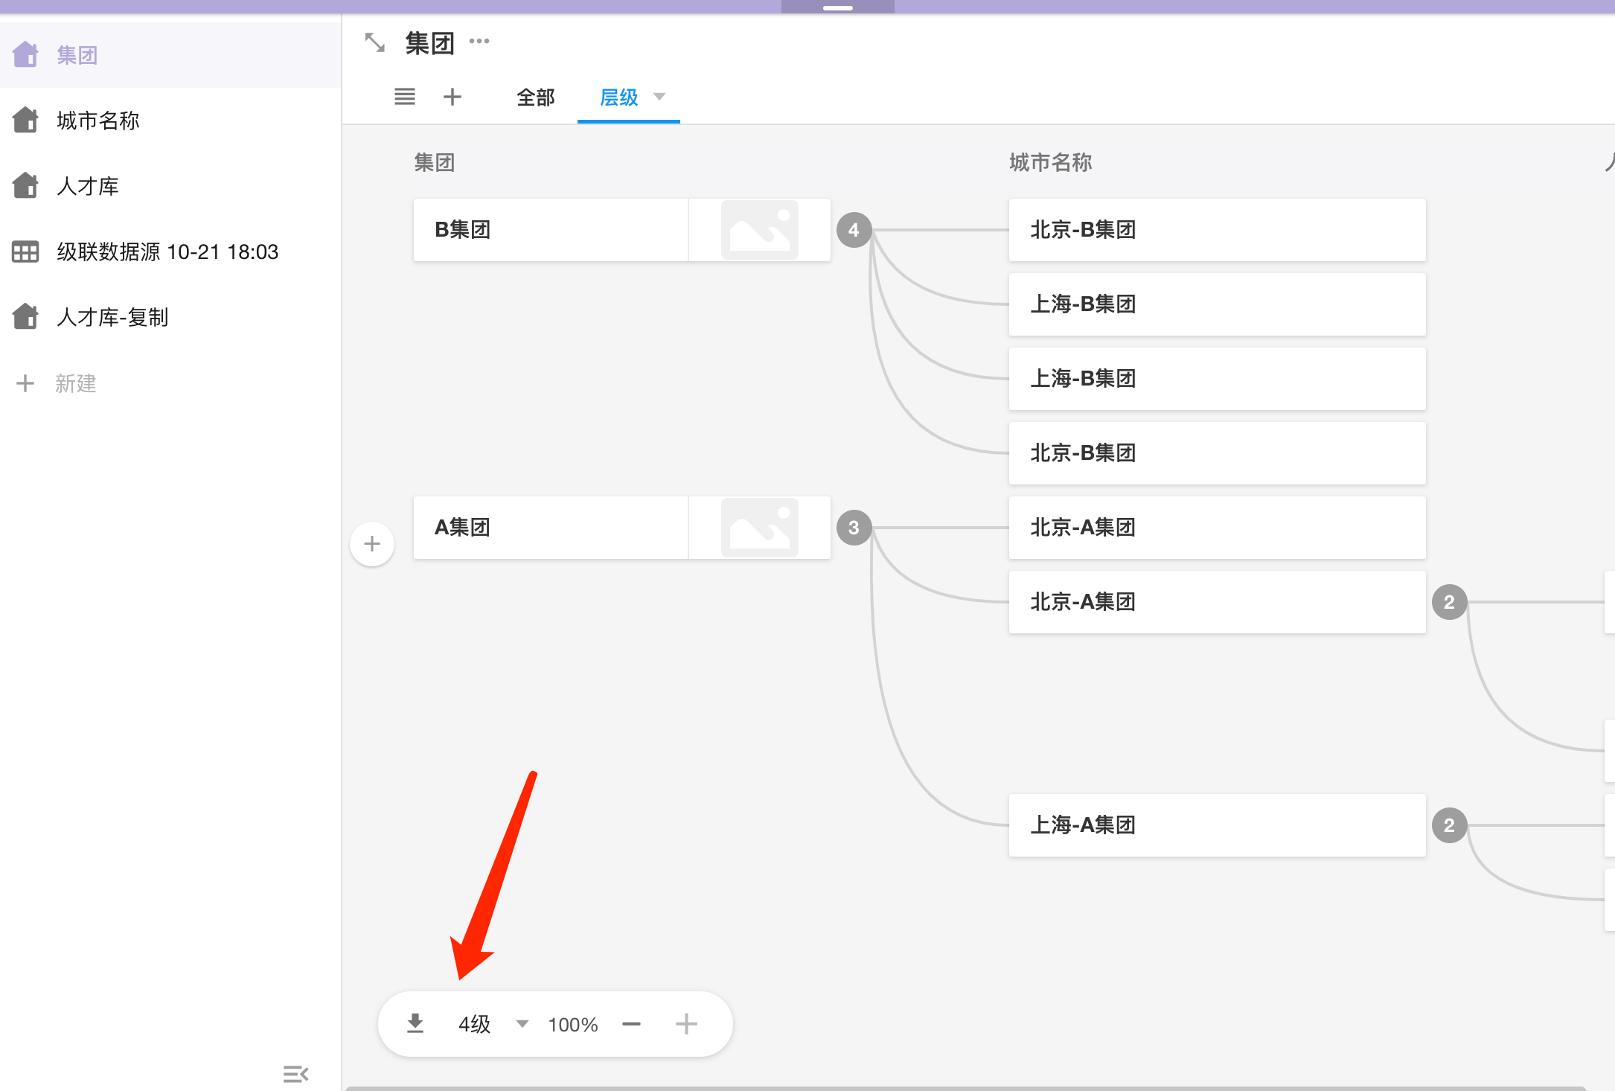Open the 层级 tab dropdown arrow
The image size is (1615, 1091).
click(659, 97)
